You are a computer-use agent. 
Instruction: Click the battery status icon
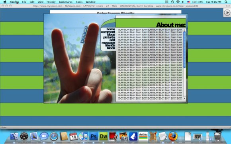point(194,2)
